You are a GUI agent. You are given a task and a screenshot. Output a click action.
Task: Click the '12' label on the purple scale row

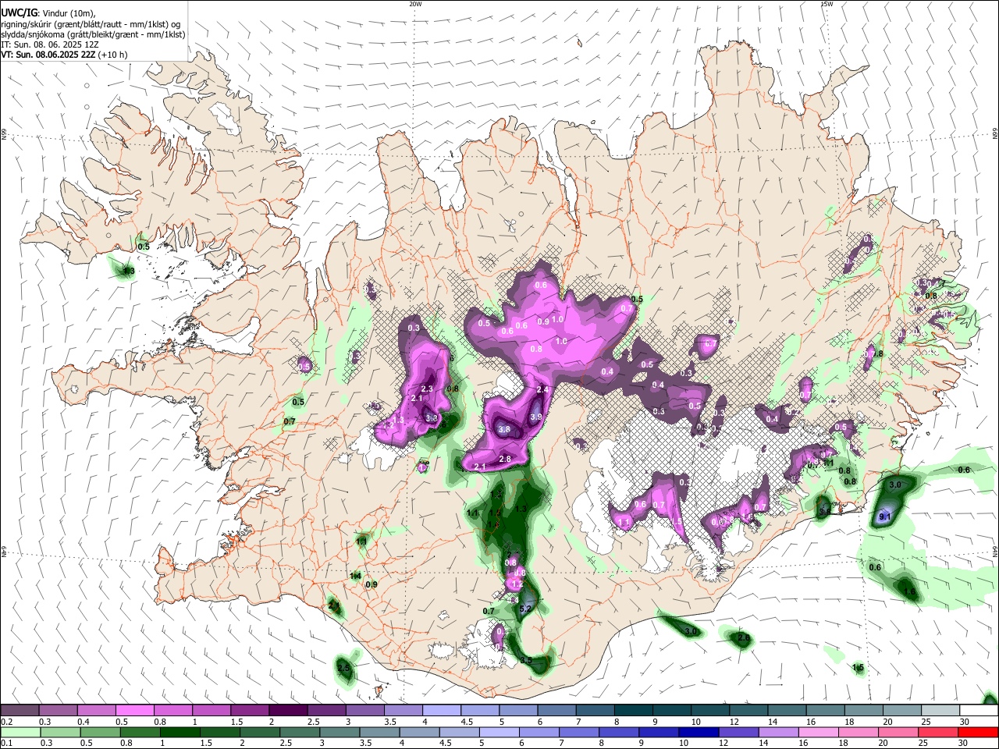[x=735, y=722]
